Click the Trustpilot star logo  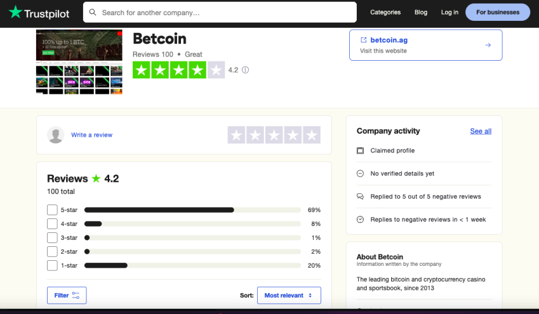pyautogui.click(x=15, y=12)
